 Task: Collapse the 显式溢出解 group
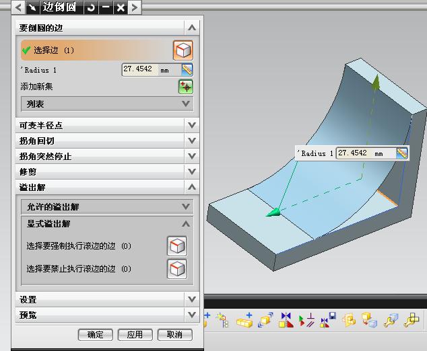pos(186,224)
